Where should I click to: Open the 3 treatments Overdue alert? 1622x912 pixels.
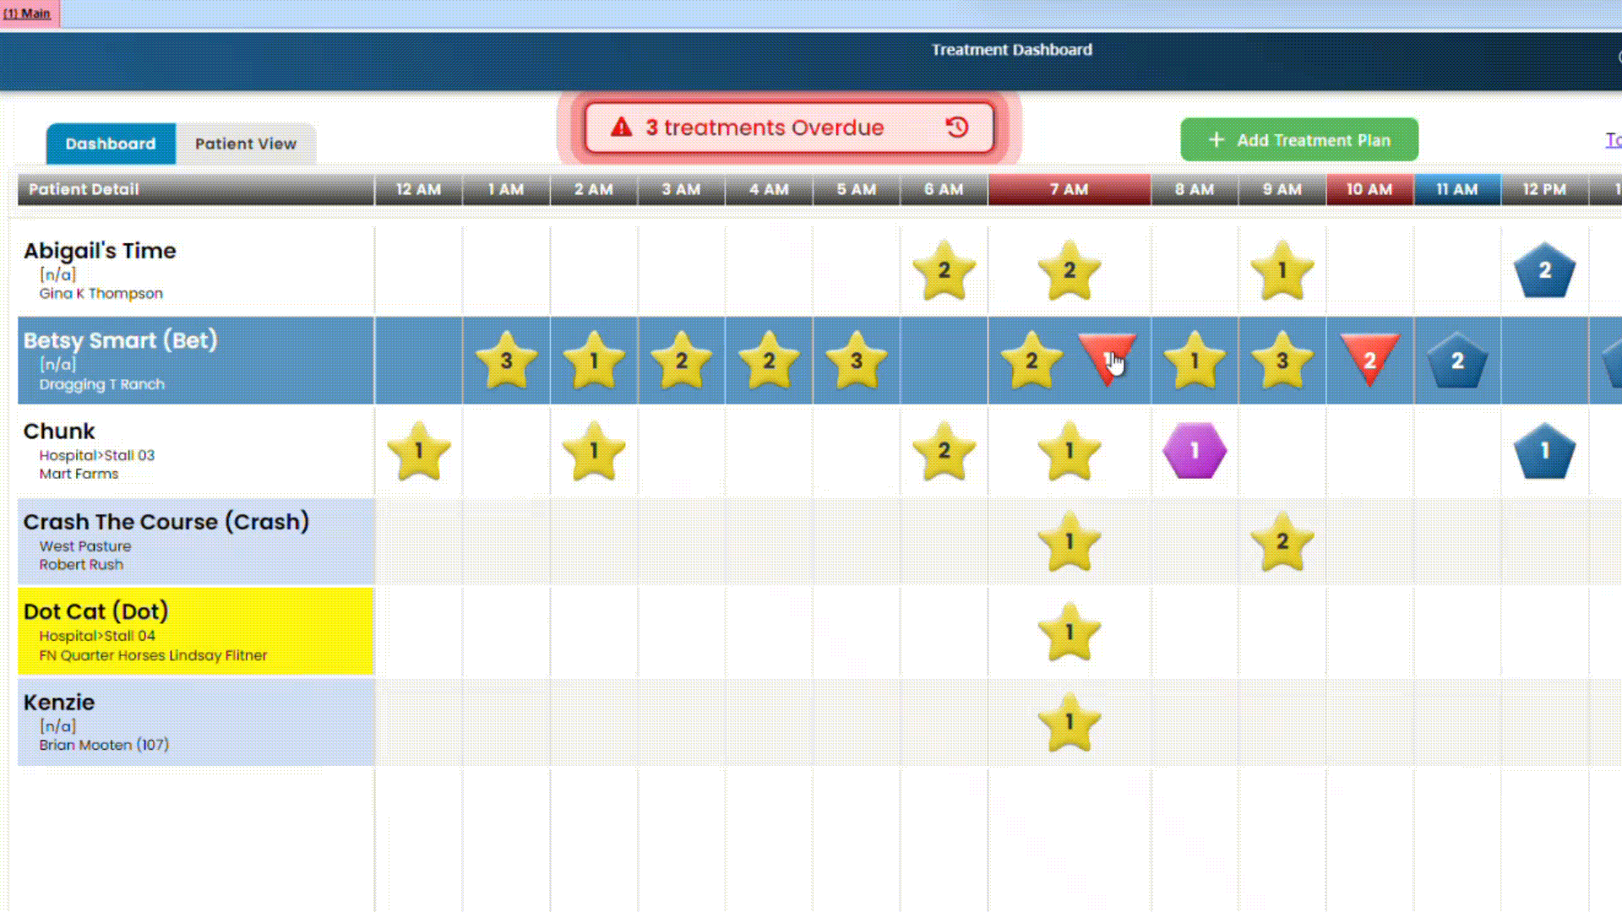point(789,128)
